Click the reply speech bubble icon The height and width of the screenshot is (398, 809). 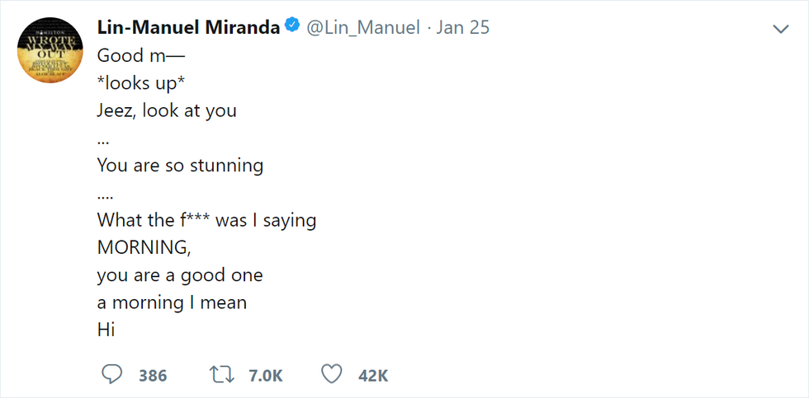[111, 375]
